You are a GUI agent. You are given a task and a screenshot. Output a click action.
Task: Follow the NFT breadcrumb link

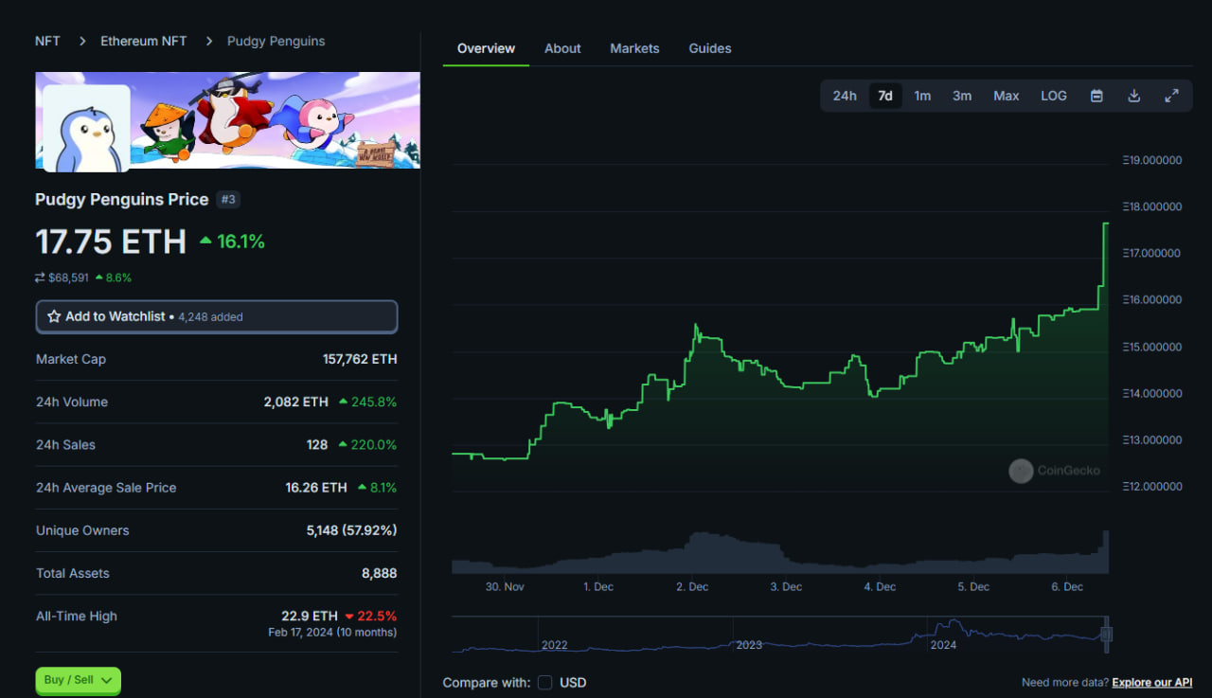pyautogui.click(x=47, y=42)
